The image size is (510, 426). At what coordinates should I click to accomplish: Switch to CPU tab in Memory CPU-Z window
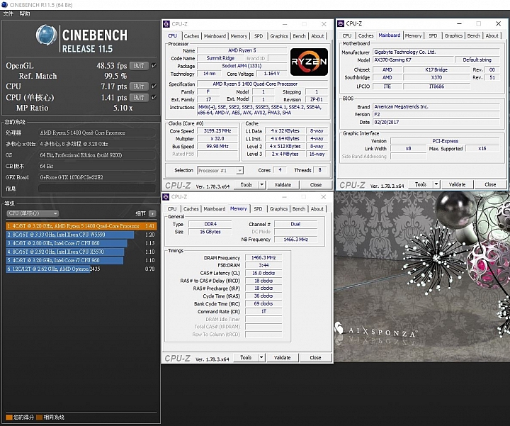(x=172, y=209)
